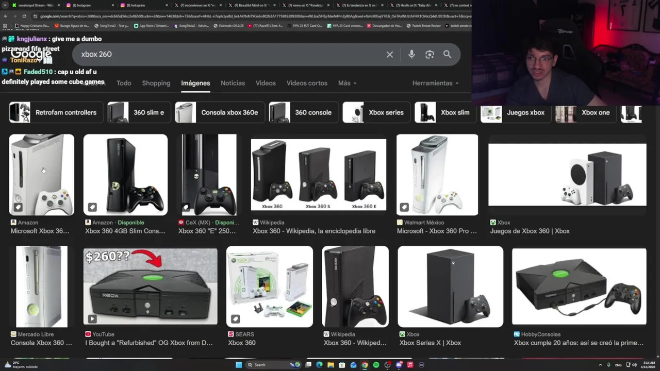Reload the page with the refresh icon
The width and height of the screenshot is (660, 371).
coord(24,16)
